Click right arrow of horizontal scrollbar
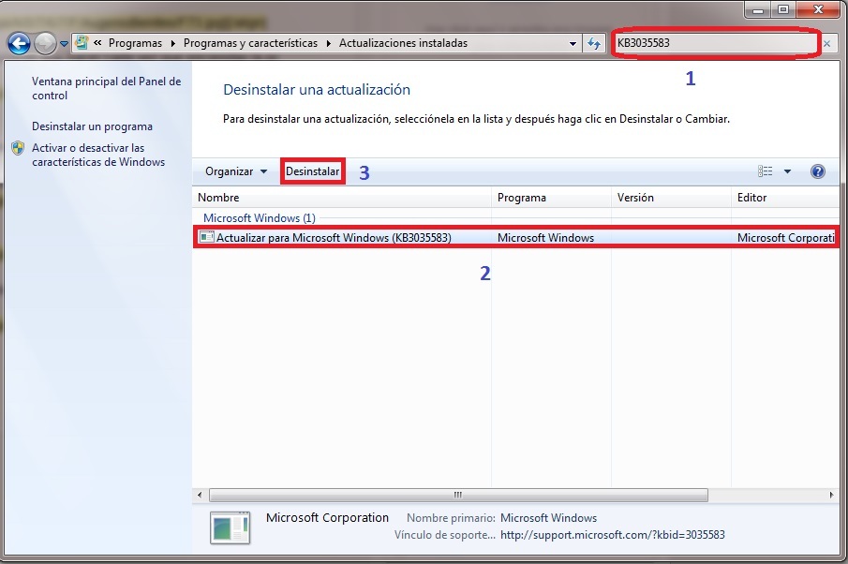The height and width of the screenshot is (564, 848). click(x=831, y=495)
